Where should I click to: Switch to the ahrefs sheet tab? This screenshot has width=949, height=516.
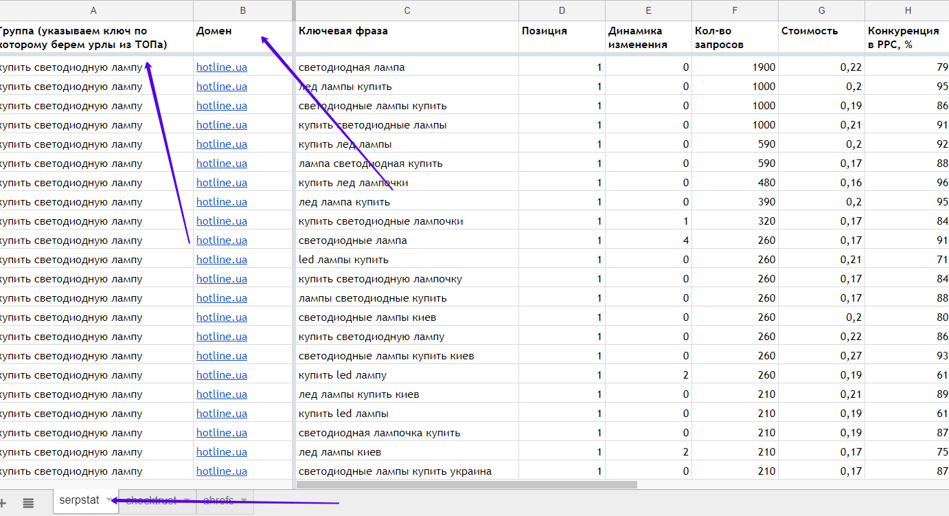218,500
